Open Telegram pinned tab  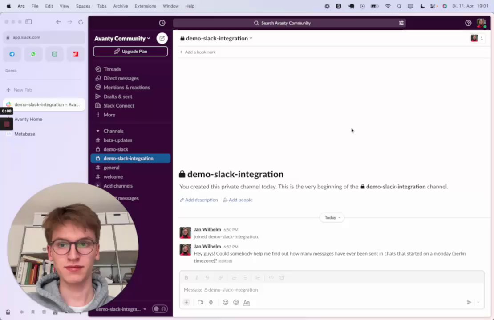click(12, 54)
